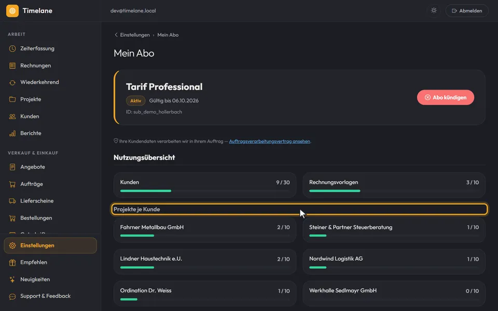Screen dimensions: 498x311
Task: Click the Abo kündigen button
Action: coord(445,97)
